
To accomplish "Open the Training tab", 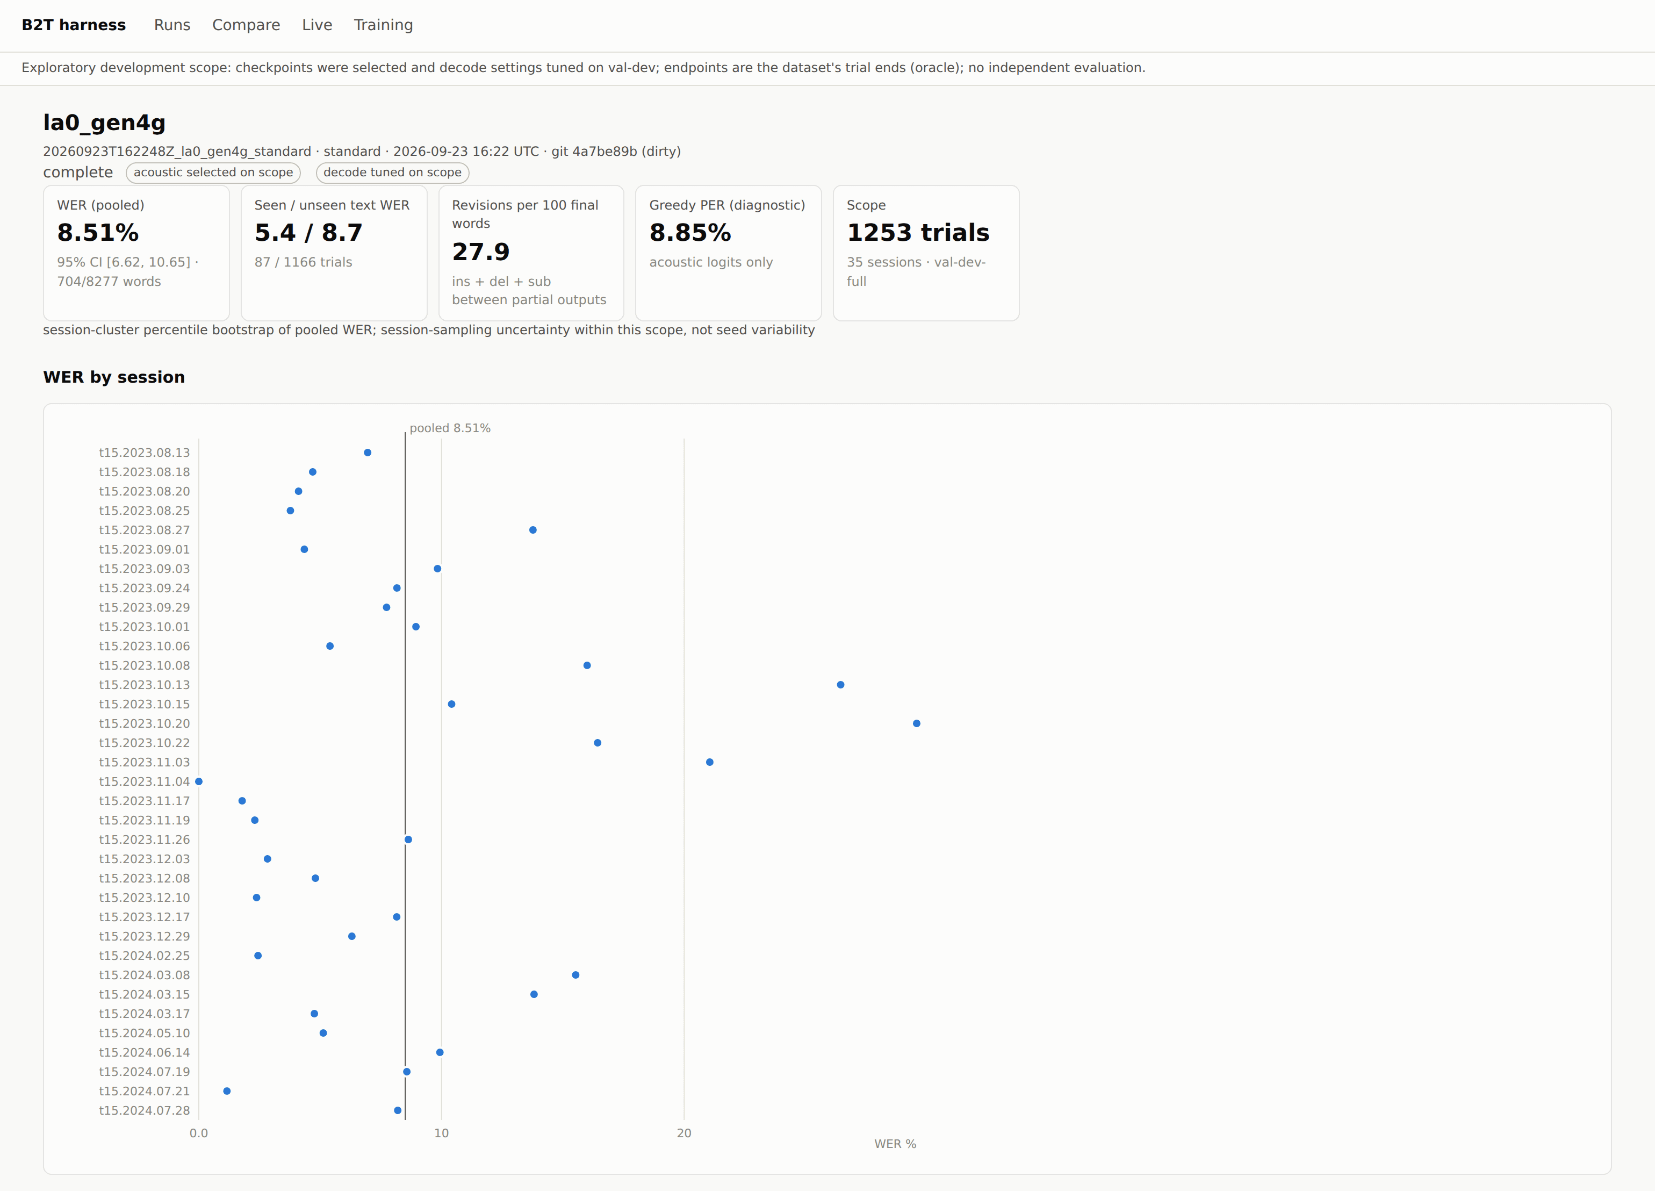I will click(x=383, y=25).
